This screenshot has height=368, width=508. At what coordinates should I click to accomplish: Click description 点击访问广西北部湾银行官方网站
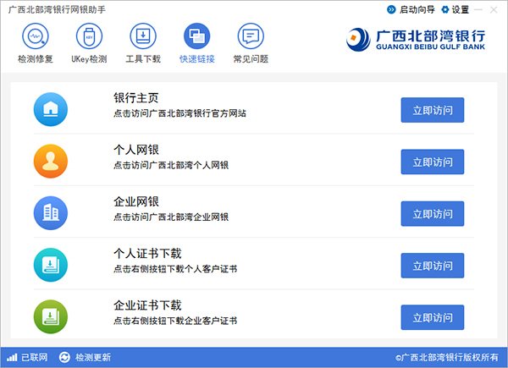click(x=179, y=113)
